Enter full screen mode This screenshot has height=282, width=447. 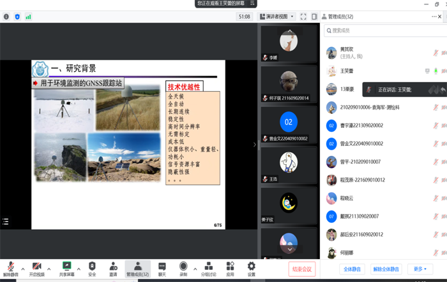coord(303,17)
